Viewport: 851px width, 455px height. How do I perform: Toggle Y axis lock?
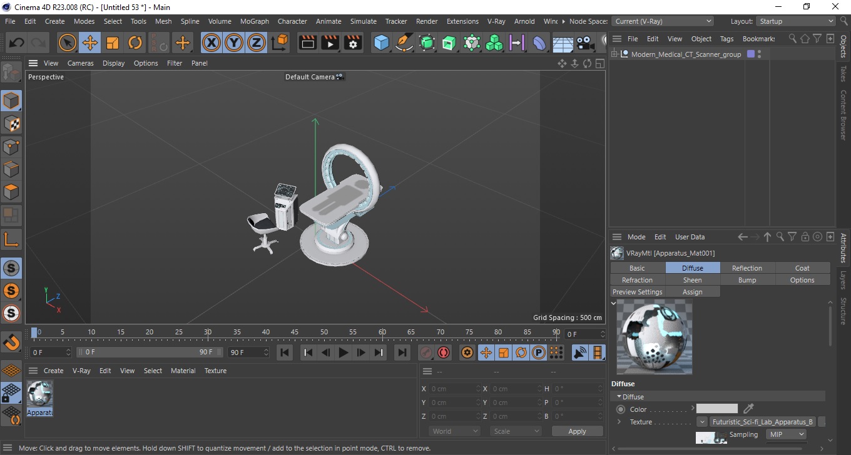[234, 42]
